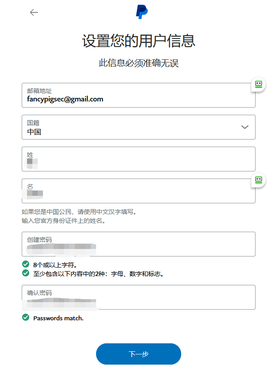This screenshot has height=377, width=279.
Task: Click green checkmark beside 至少包含以下内容中的2种
Action: click(26, 273)
